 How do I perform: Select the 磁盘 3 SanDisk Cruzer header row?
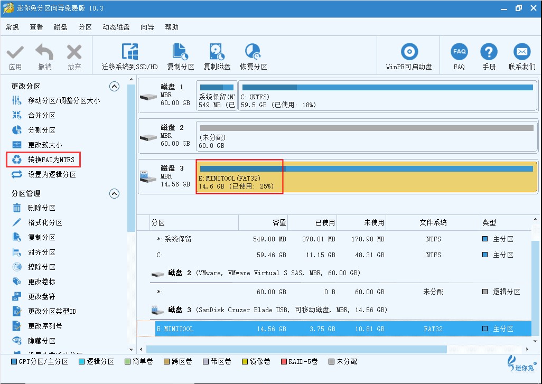click(x=341, y=310)
